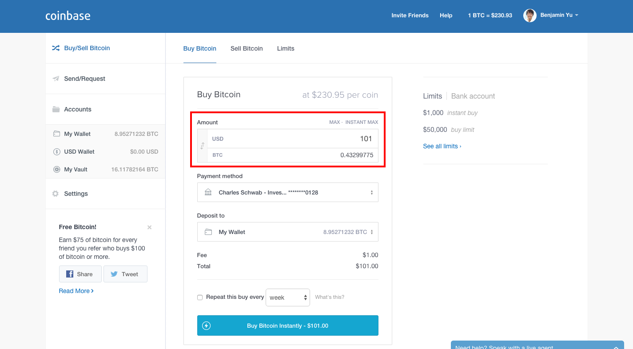Screen dimensions: 633x349
Task: Click the USD Wallet dollar icon
Action: (56, 152)
